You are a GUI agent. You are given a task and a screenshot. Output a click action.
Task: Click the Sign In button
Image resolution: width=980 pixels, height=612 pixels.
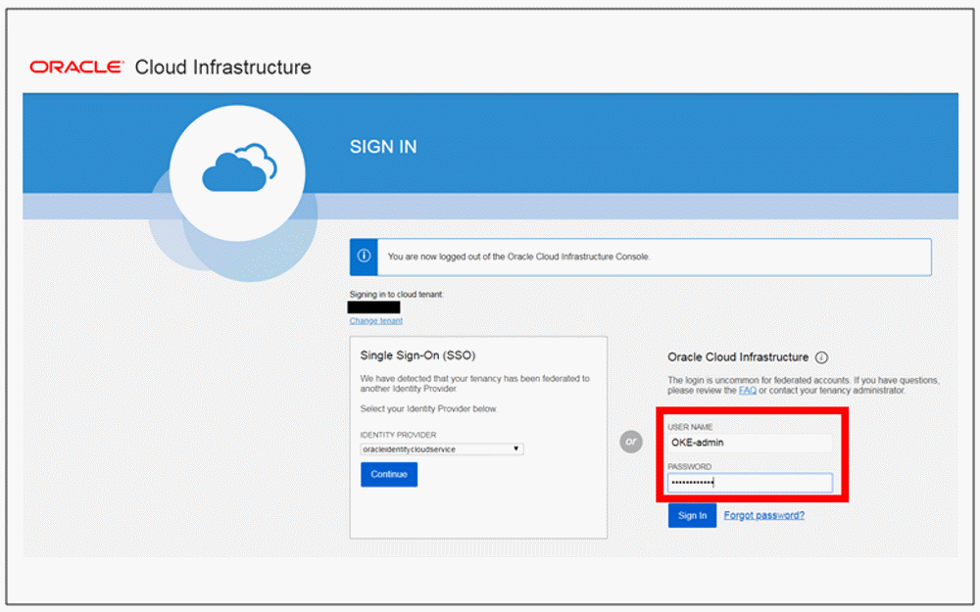pyautogui.click(x=692, y=516)
